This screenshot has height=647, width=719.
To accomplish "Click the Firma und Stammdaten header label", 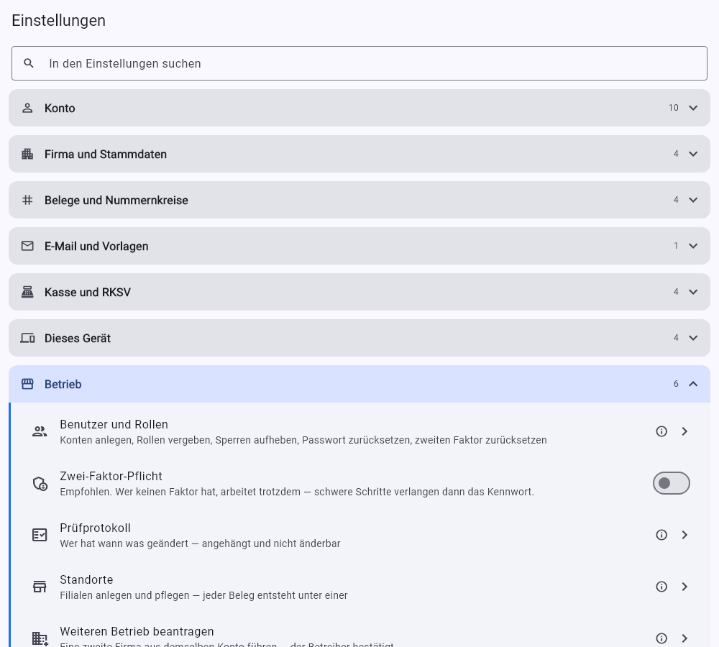I will tap(106, 154).
